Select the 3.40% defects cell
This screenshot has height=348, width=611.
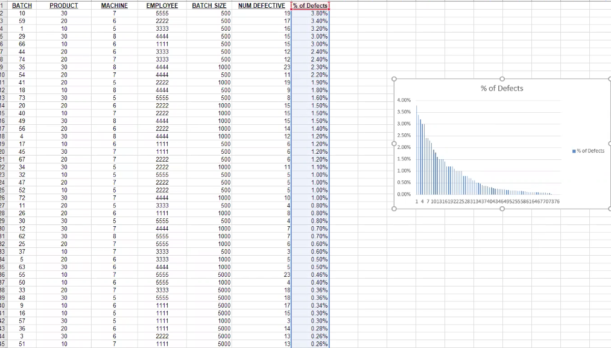310,21
